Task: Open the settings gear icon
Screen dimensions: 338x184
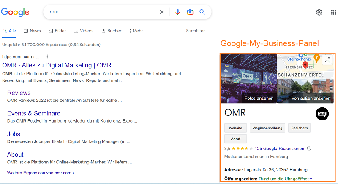Action: coord(319,12)
